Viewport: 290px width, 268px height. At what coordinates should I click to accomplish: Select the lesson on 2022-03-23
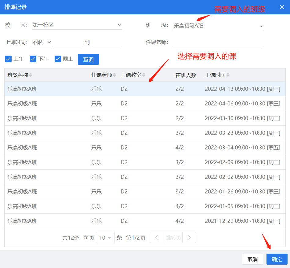coord(145,133)
